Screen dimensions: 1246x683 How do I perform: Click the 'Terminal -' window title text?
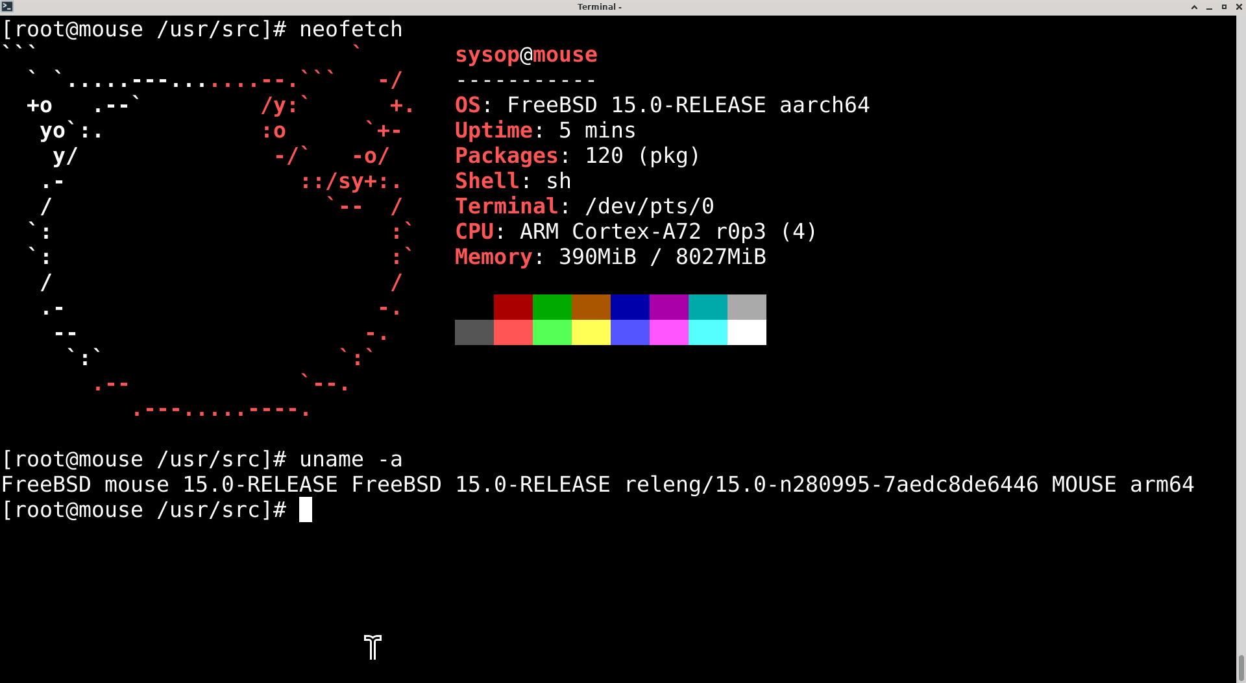click(599, 7)
